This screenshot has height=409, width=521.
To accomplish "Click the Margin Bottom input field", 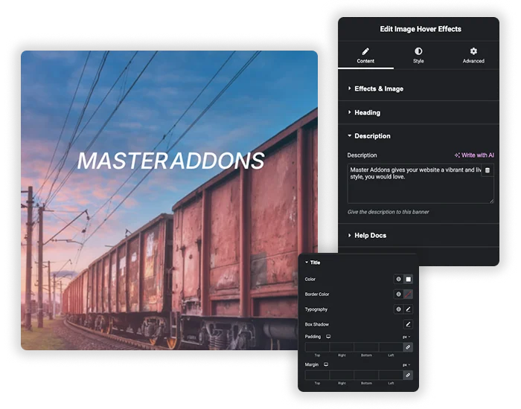I will (366, 375).
